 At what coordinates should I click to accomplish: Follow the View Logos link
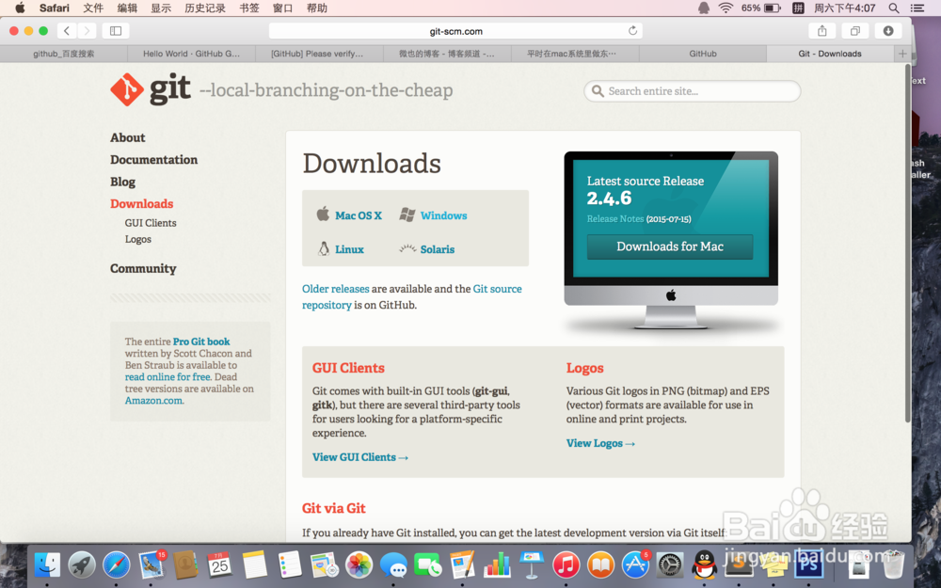[x=600, y=443]
